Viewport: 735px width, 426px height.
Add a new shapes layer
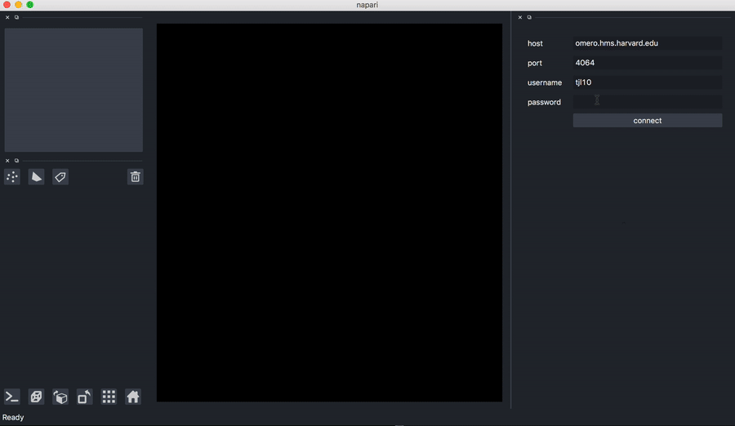(x=37, y=176)
